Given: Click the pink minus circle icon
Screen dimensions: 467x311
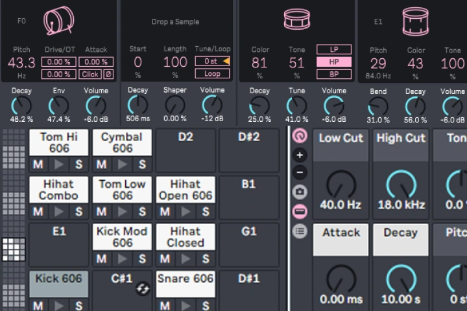Looking at the screenshot, I should (300, 212).
